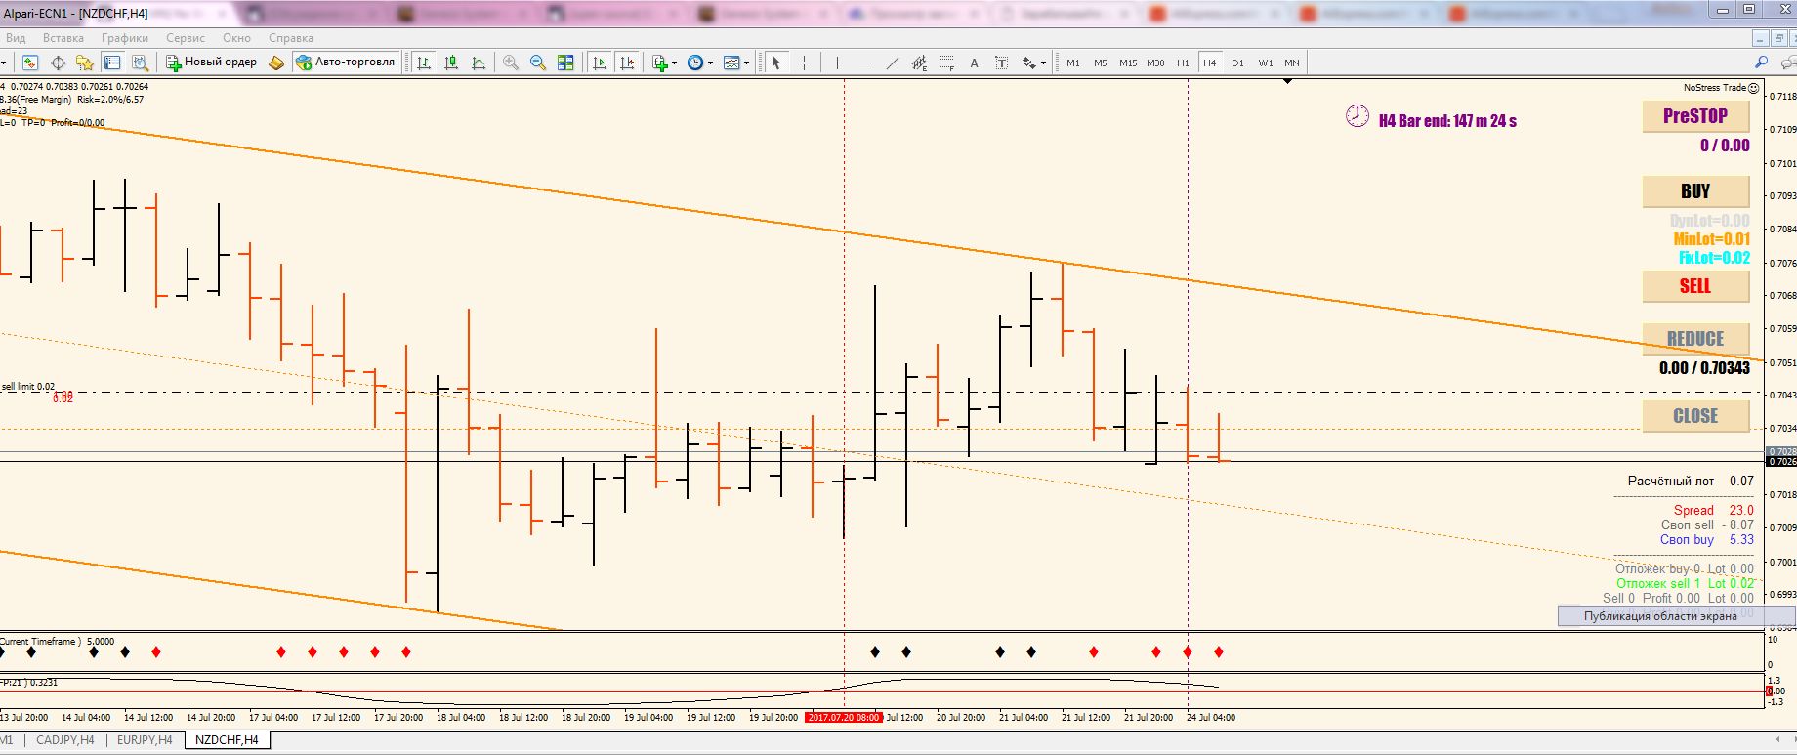The height and width of the screenshot is (755, 1797).
Task: Expand the indicators list dropdown
Action: [x=674, y=63]
